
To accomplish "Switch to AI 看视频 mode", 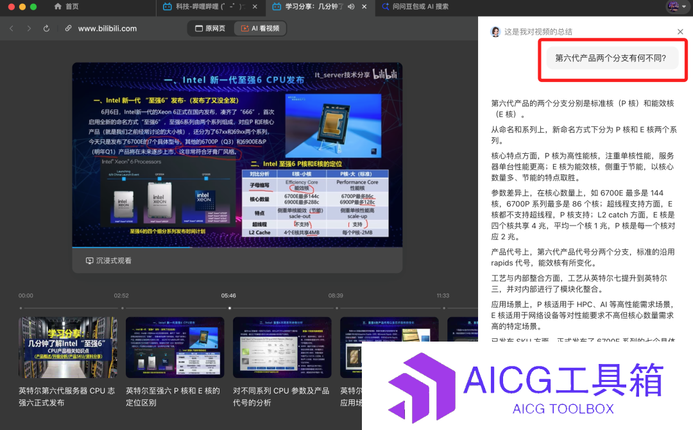I will [260, 28].
